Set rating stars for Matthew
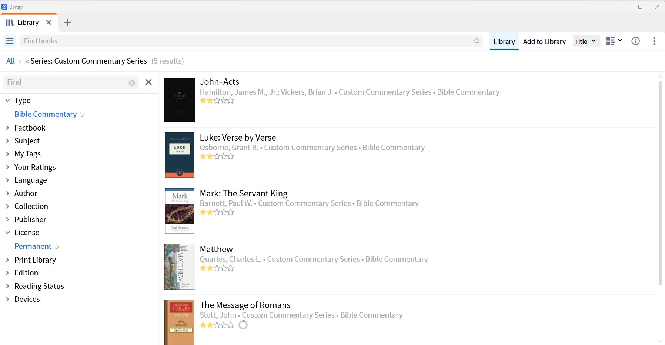Screen dimensions: 665x345 tap(217, 268)
